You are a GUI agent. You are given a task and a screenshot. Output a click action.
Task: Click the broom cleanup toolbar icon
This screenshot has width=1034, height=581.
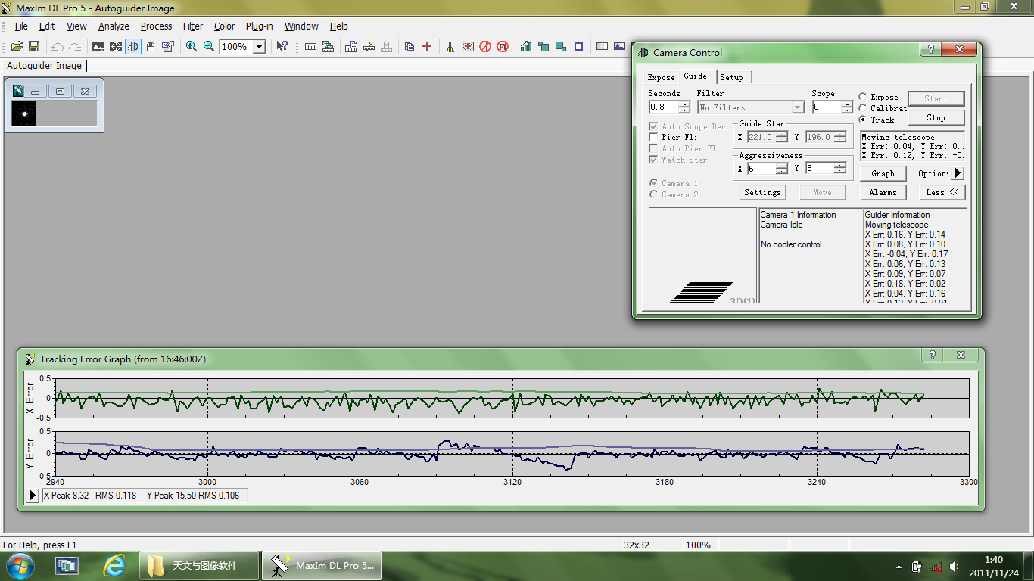450,46
